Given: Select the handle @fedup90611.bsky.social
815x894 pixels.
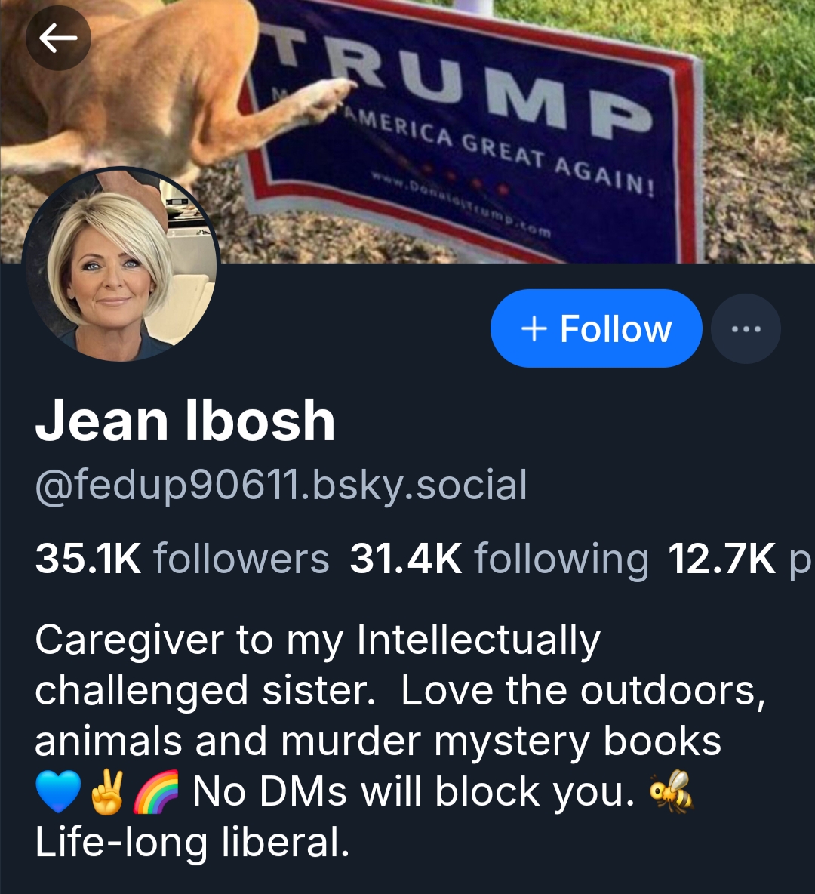Looking at the screenshot, I should 281,486.
